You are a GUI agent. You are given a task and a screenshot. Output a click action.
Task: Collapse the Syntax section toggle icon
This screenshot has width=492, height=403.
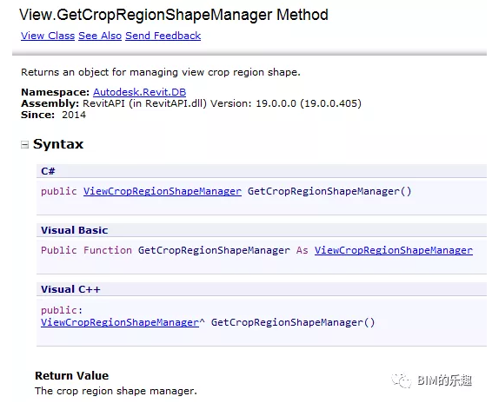pyautogui.click(x=24, y=144)
